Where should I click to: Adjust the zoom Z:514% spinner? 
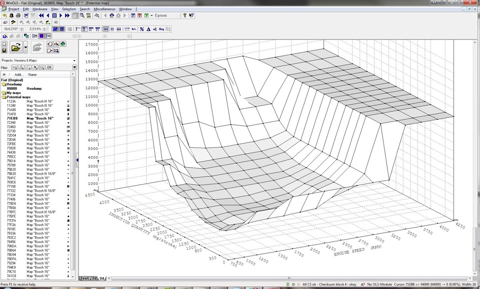click(x=44, y=29)
